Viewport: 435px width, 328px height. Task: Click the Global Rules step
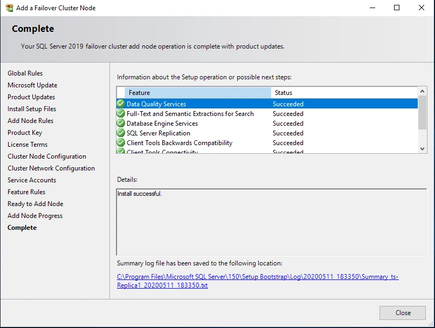(25, 73)
